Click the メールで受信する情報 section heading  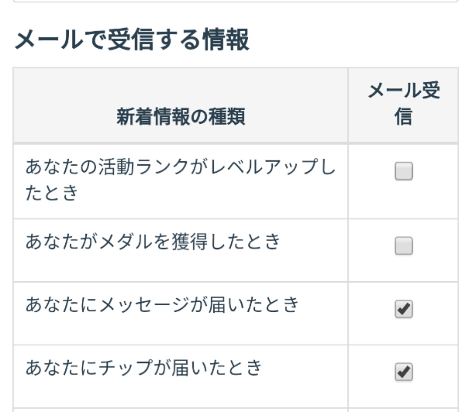pos(132,40)
